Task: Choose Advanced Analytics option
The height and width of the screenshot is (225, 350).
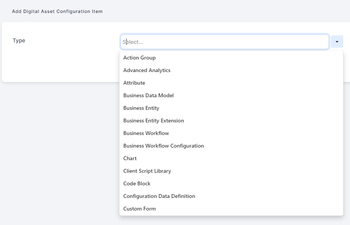Action: click(x=147, y=70)
